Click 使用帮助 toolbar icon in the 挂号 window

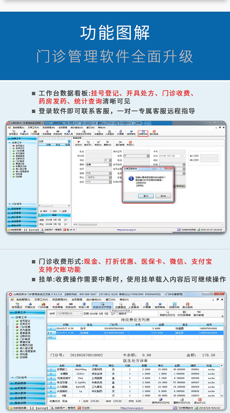pyautogui.click(x=131, y=132)
